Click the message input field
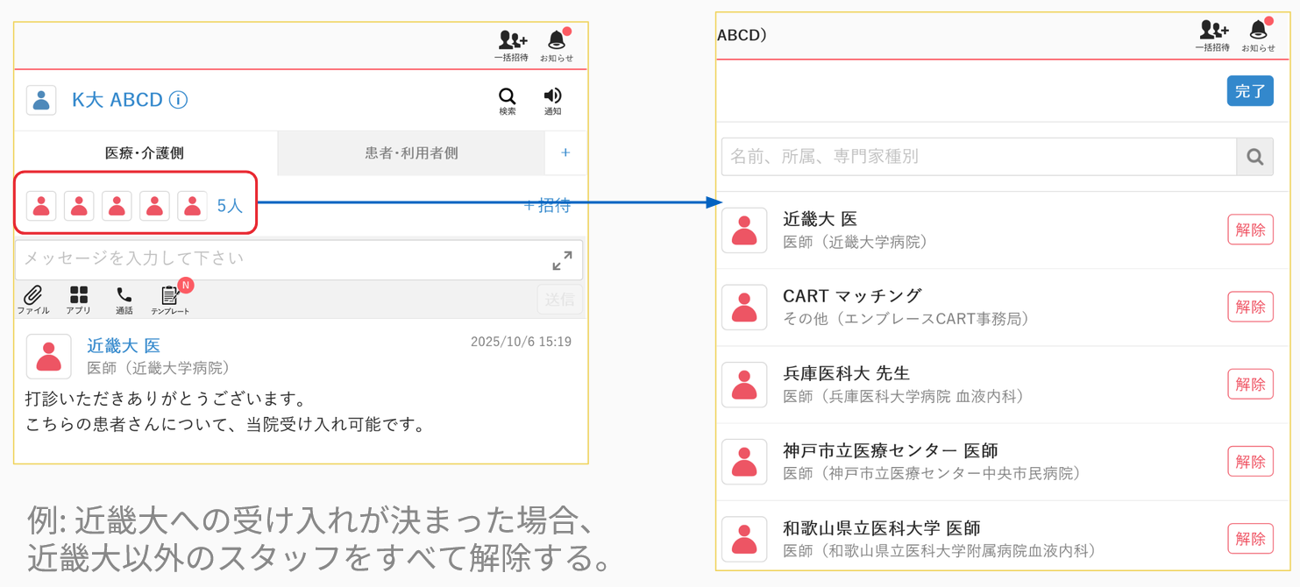Screen dimensions: 1300x587 (299, 260)
